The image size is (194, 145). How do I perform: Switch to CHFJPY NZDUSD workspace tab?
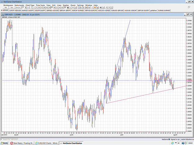point(15,11)
